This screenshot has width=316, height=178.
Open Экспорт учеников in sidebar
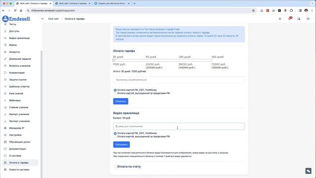tap(20, 121)
